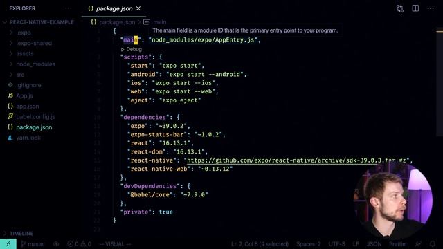Image resolution: width=443 pixels, height=249 pixels.
Task: Collapse the REACT-NATIVE-EXAMPLE project root
Action: click(42, 22)
